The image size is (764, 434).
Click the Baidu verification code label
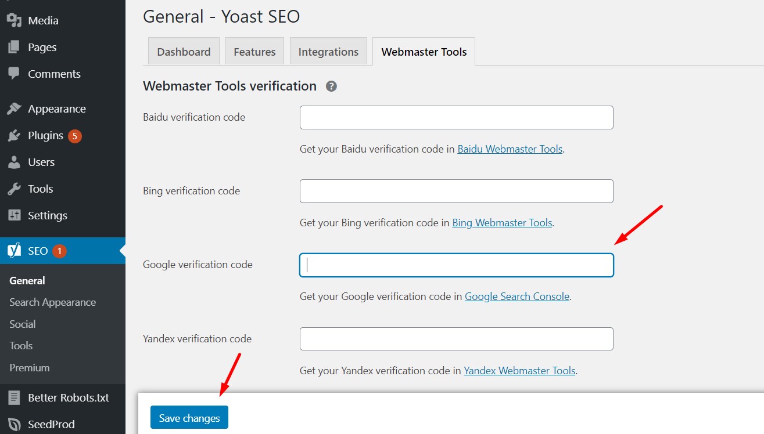point(194,117)
